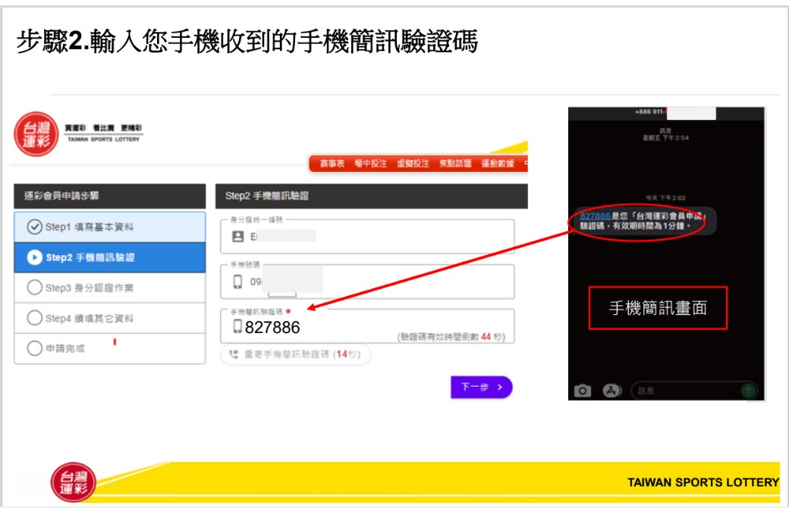Open the 場中投注 menu item
Screen dimensions: 789x531
[370, 164]
